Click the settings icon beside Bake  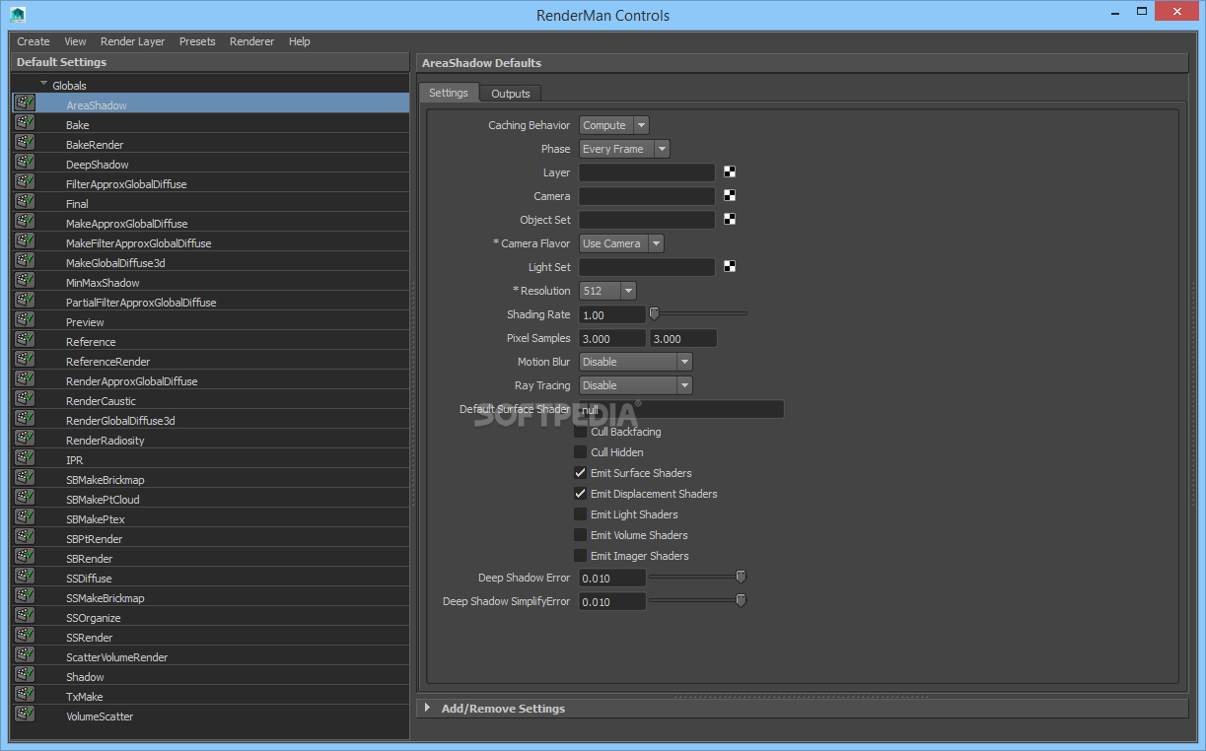click(x=25, y=122)
